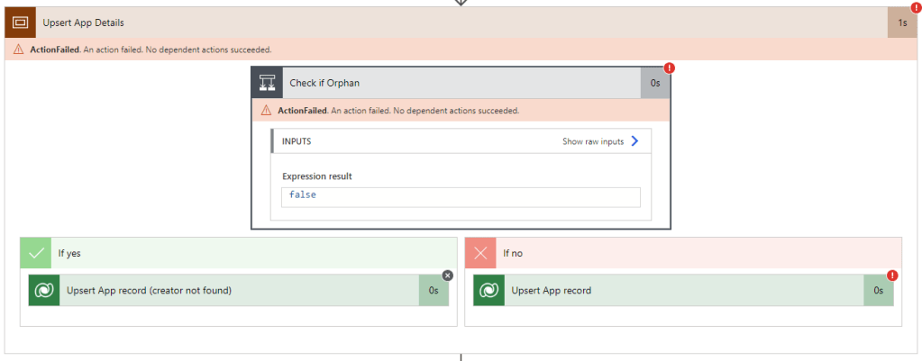
Task: Click the warning triangle in Upsert App Details banner
Action: [x=18, y=50]
